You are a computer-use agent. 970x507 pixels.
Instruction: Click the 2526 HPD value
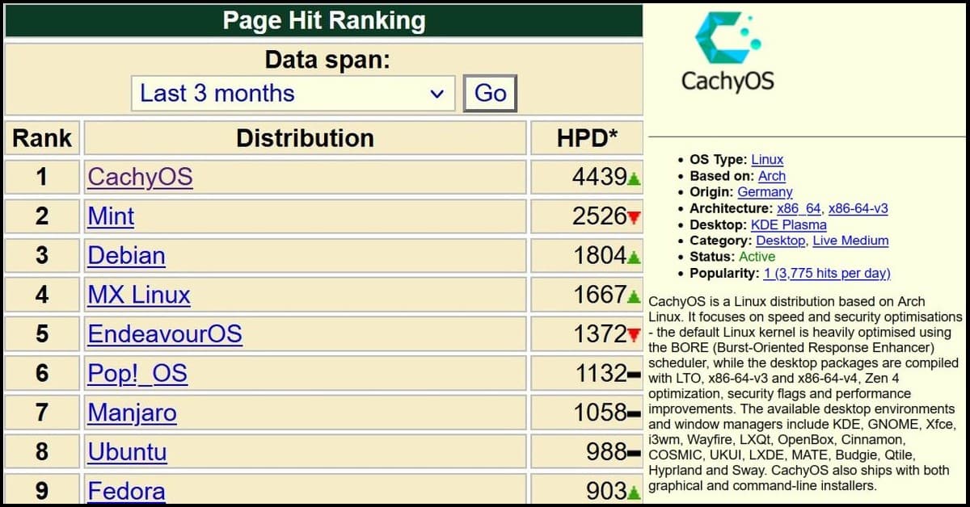coord(600,216)
